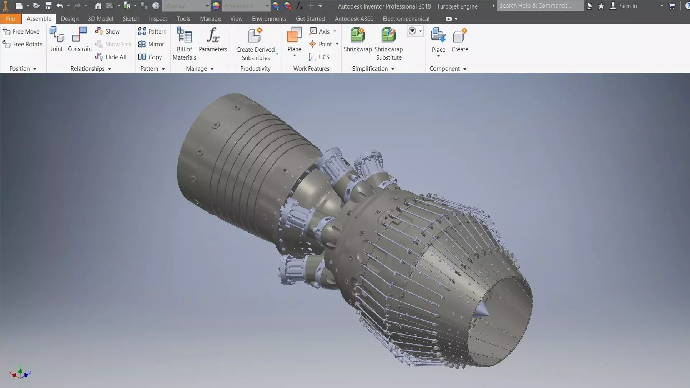Switch to the Sketch tab
Screen dimensions: 690x388
(131, 19)
